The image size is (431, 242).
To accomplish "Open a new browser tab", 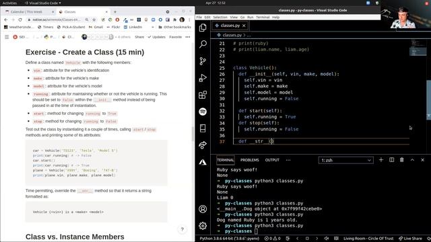I will [x=115, y=12].
